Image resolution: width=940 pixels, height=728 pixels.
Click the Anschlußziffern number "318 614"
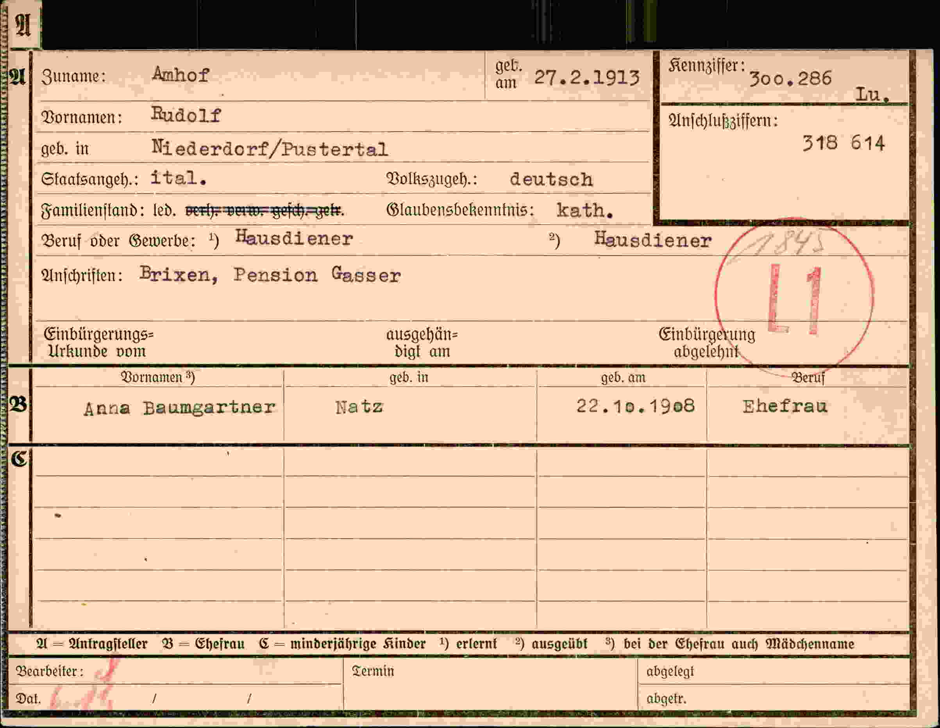pyautogui.click(x=843, y=143)
